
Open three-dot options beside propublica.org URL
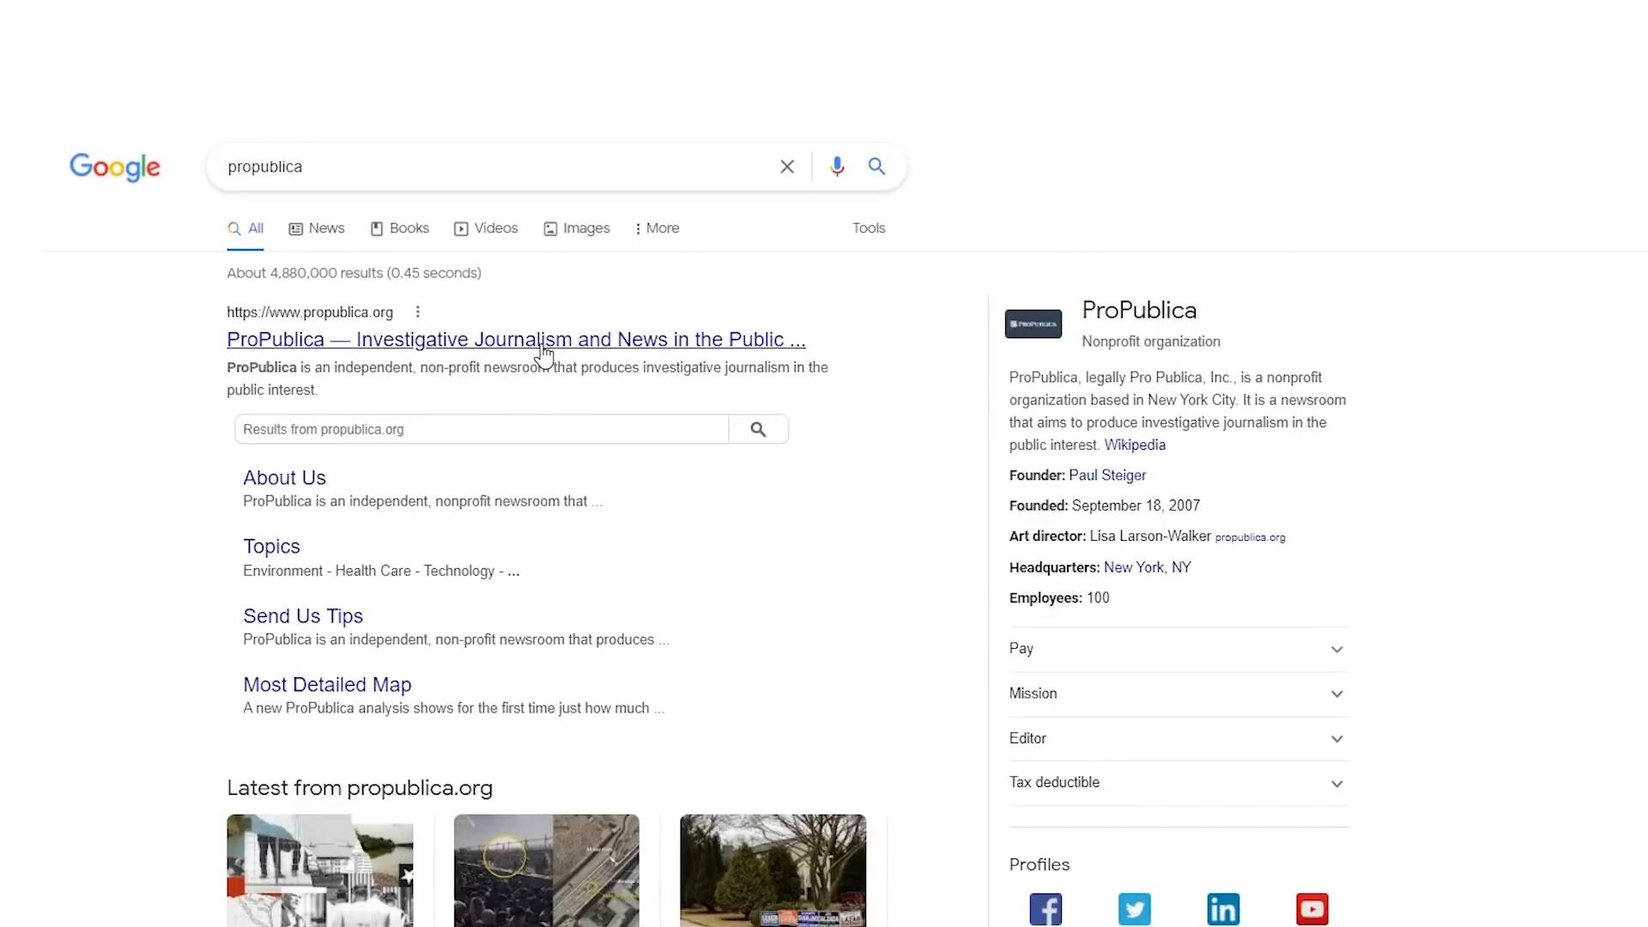point(417,312)
